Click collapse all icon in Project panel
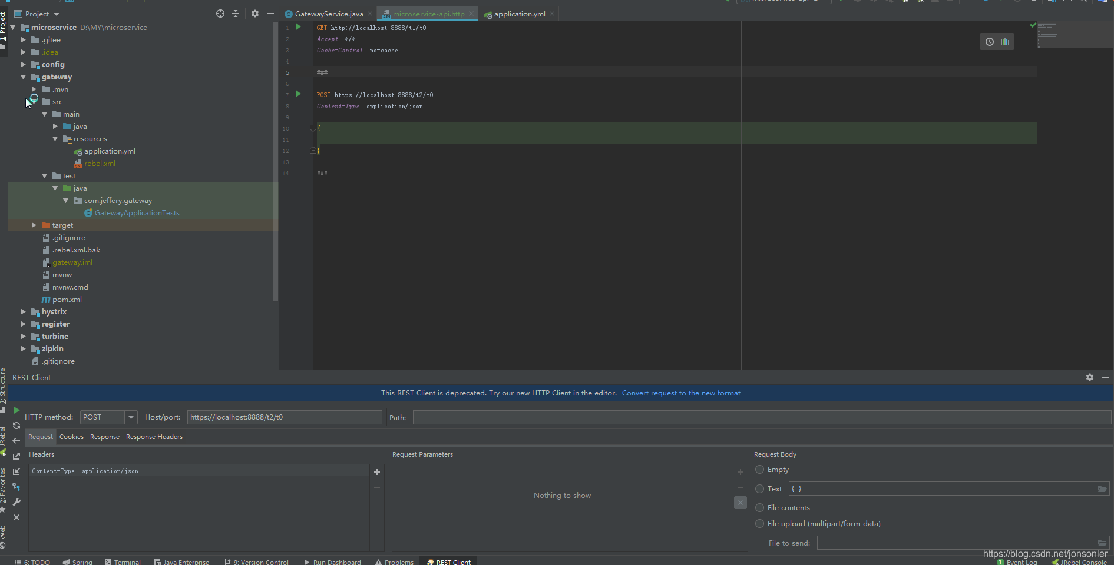 [x=236, y=14]
